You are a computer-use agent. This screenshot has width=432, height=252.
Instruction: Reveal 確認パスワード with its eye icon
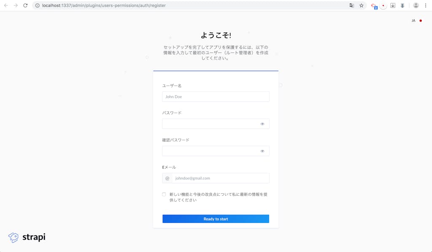coord(262,151)
